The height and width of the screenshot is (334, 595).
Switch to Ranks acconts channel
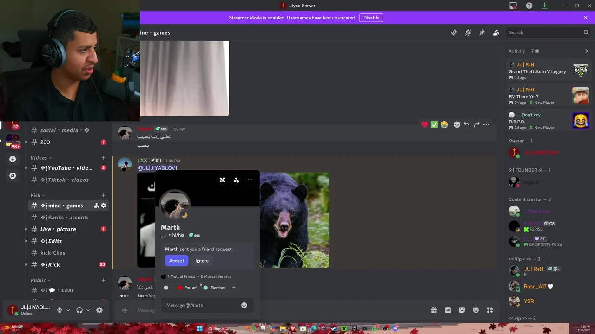[68, 217]
